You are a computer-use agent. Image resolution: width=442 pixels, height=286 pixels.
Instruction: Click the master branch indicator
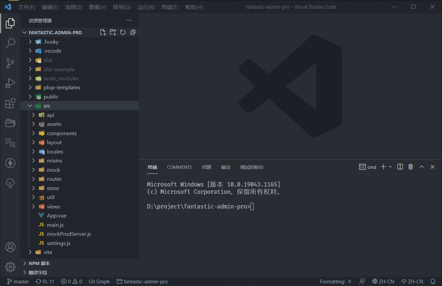18,281
